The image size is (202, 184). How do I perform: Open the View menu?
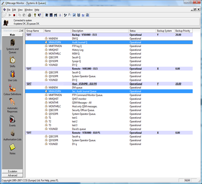(x=21, y=10)
